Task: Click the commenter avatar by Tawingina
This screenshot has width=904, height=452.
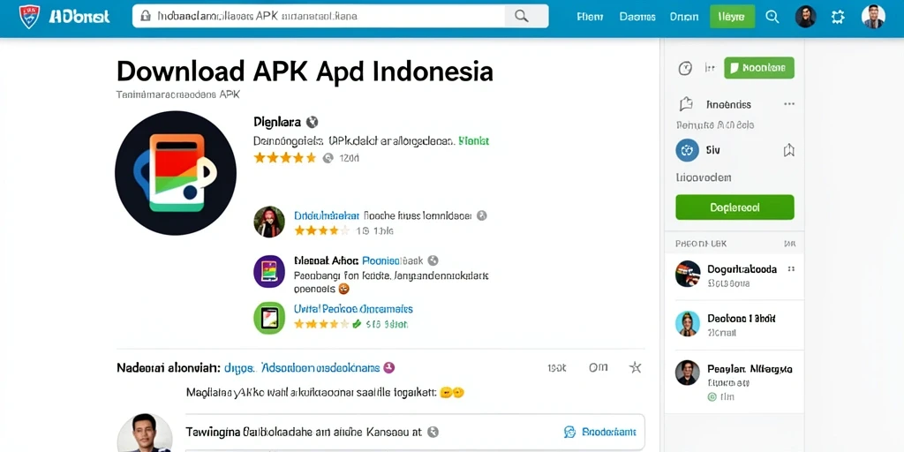Action: (145, 433)
